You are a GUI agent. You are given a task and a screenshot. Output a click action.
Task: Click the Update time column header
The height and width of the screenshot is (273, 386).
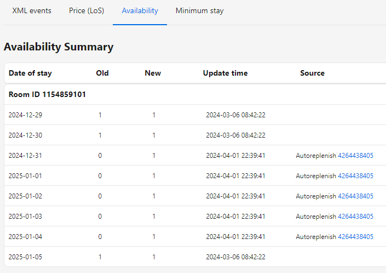click(x=225, y=73)
